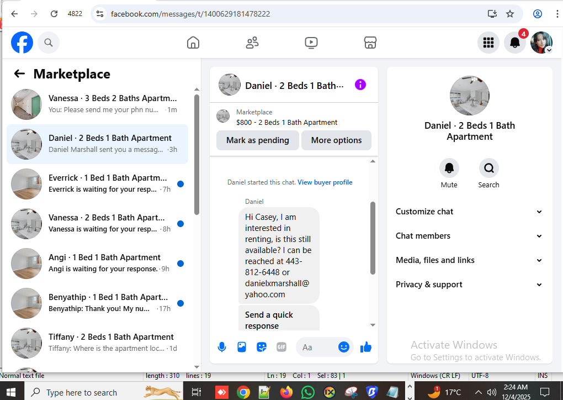Click system tray volume icon

click(492, 392)
